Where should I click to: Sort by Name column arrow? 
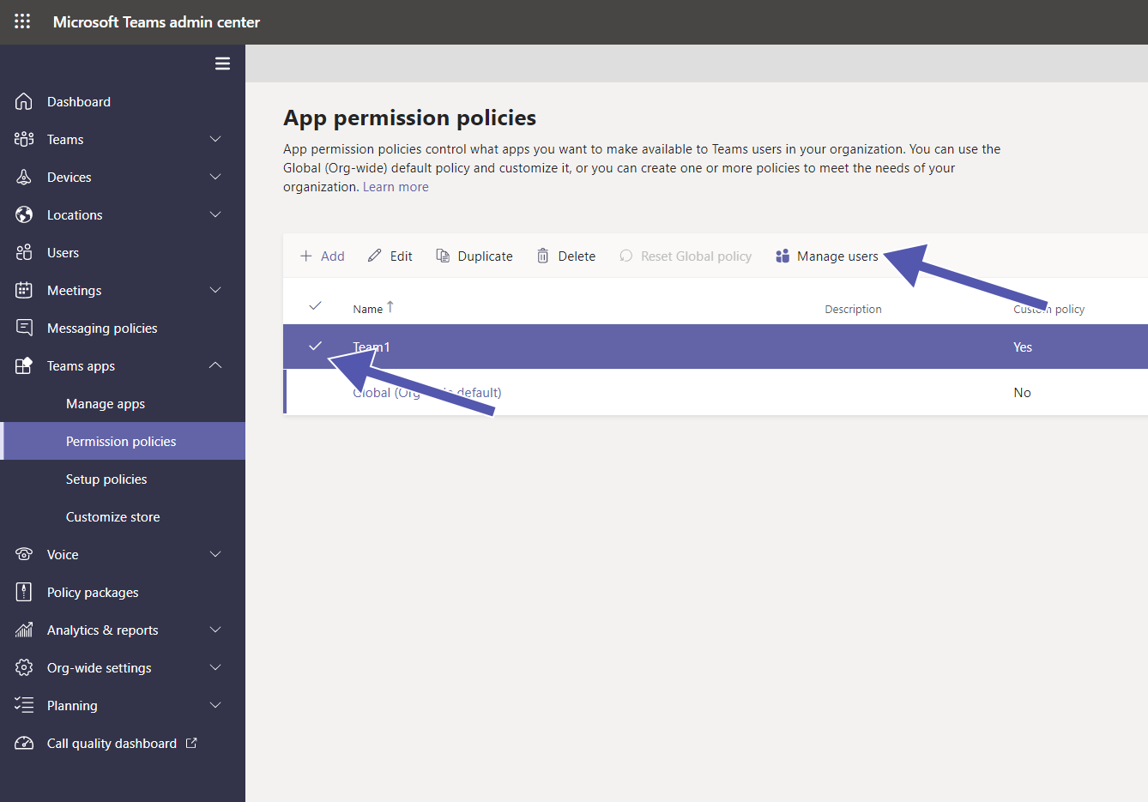[x=390, y=306]
